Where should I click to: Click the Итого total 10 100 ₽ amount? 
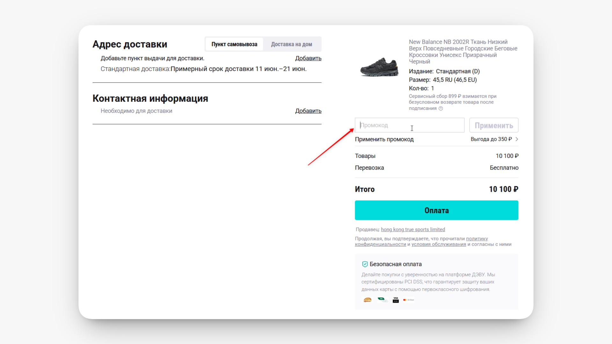pyautogui.click(x=504, y=189)
